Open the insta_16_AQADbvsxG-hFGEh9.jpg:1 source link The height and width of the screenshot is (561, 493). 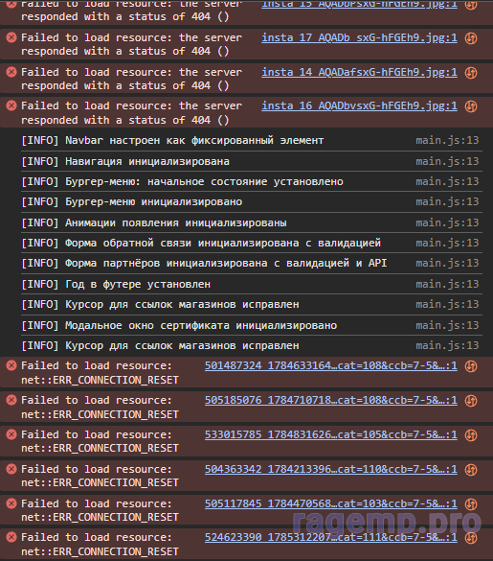(x=359, y=106)
